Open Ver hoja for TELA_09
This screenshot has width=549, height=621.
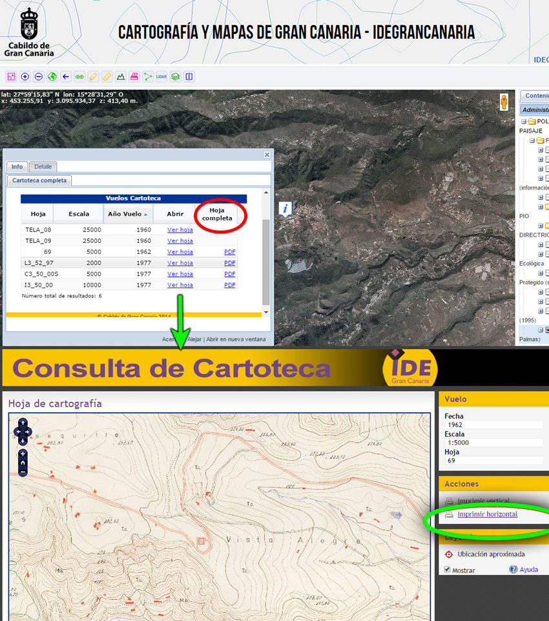point(180,241)
